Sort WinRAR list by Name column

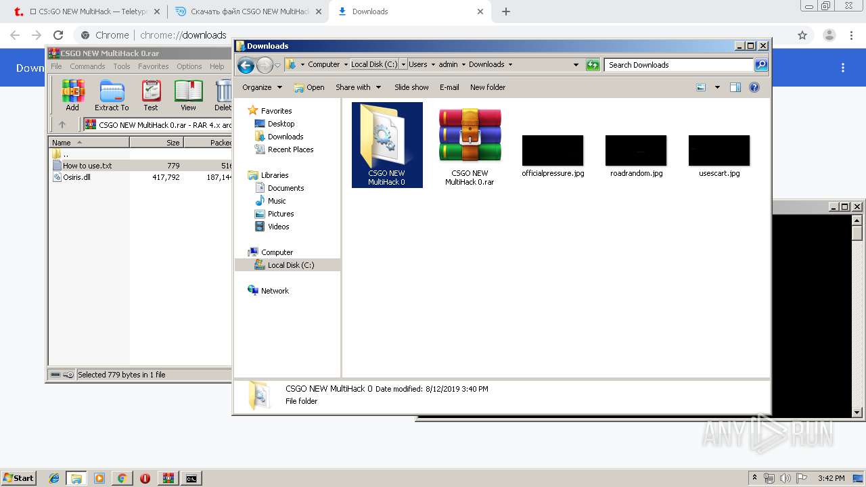(x=89, y=142)
